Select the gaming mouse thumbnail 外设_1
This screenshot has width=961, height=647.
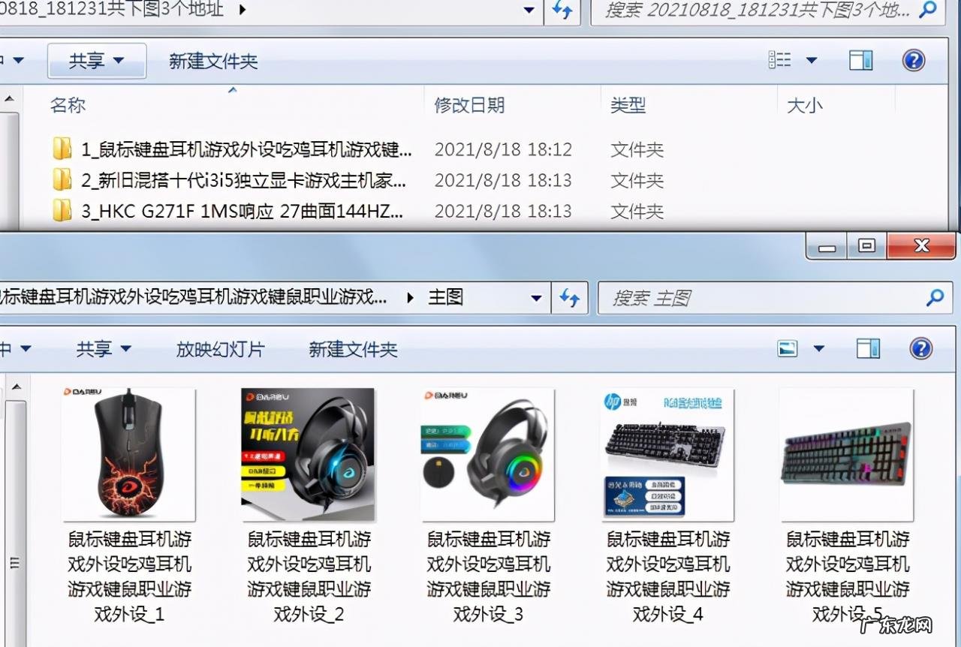[129, 454]
